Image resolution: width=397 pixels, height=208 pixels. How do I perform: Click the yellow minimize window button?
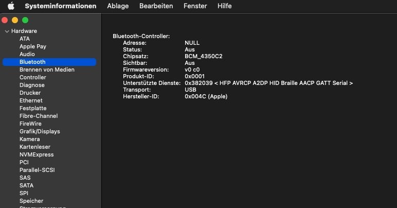click(15, 20)
